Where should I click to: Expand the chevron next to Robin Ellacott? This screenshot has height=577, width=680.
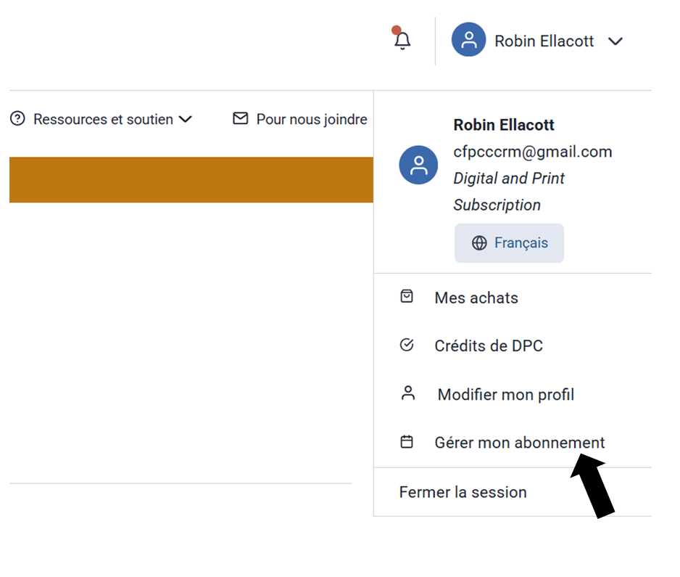point(615,41)
